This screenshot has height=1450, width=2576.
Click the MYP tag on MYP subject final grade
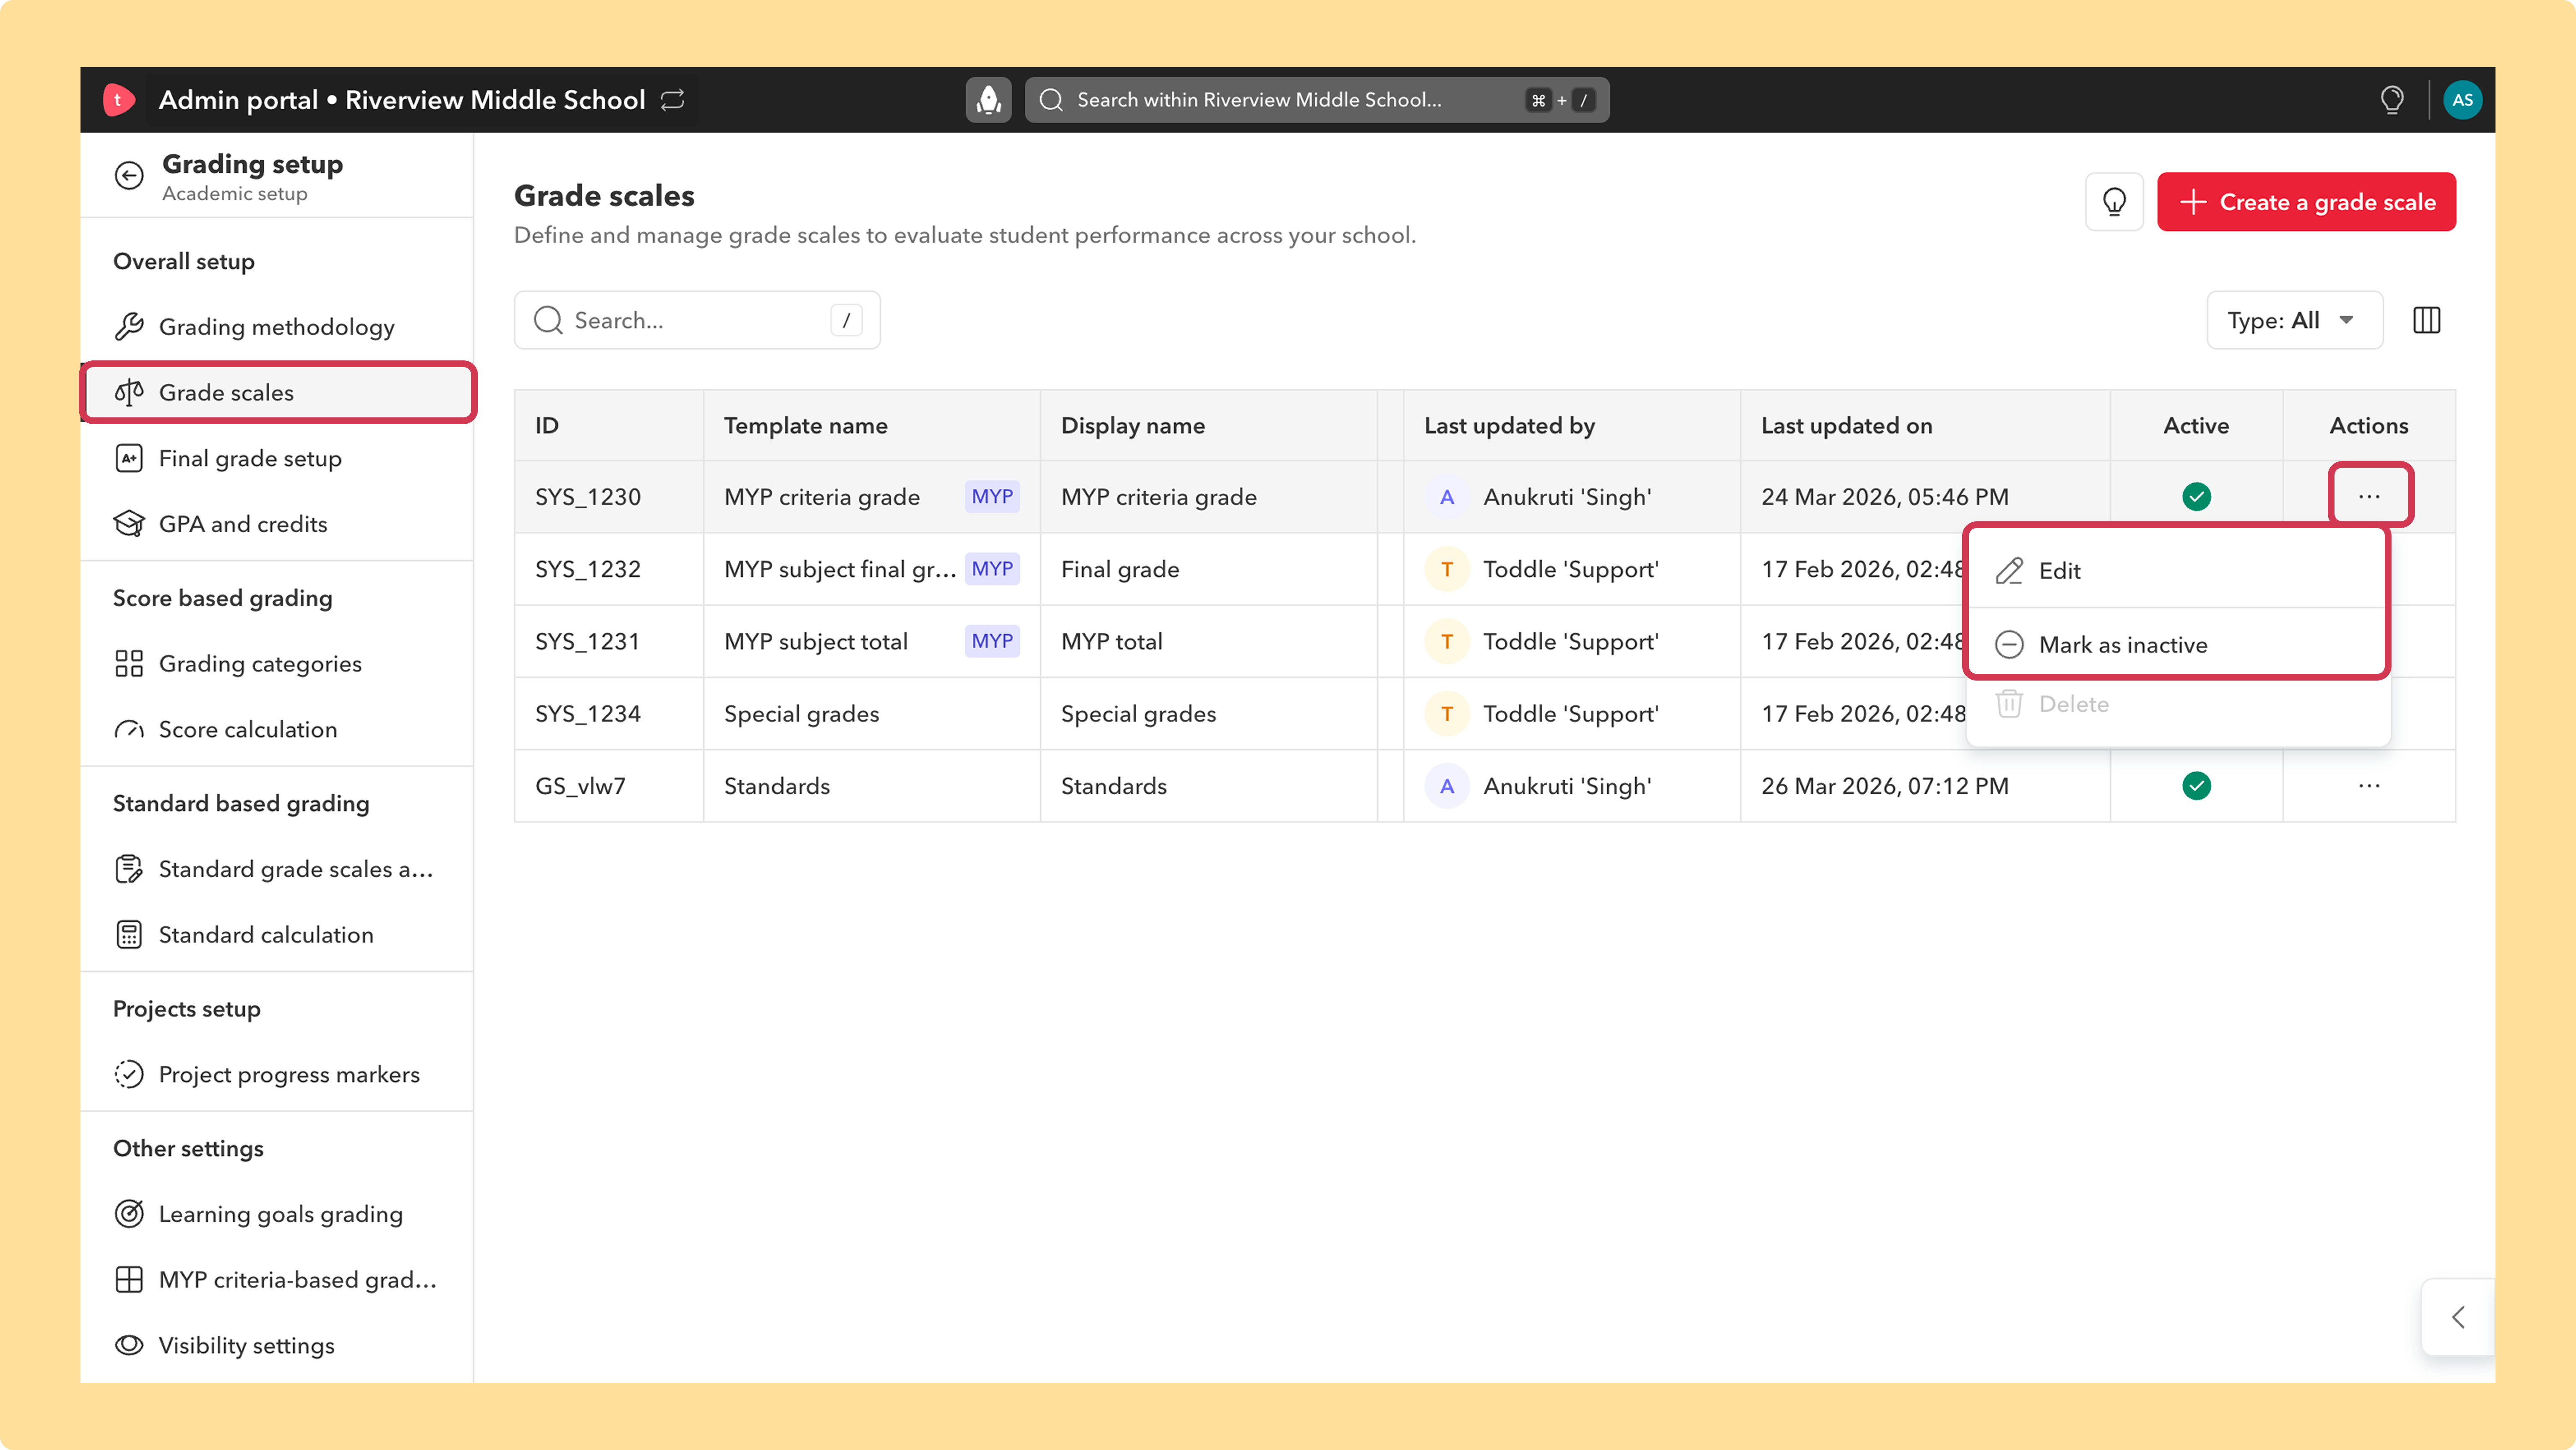tap(992, 570)
